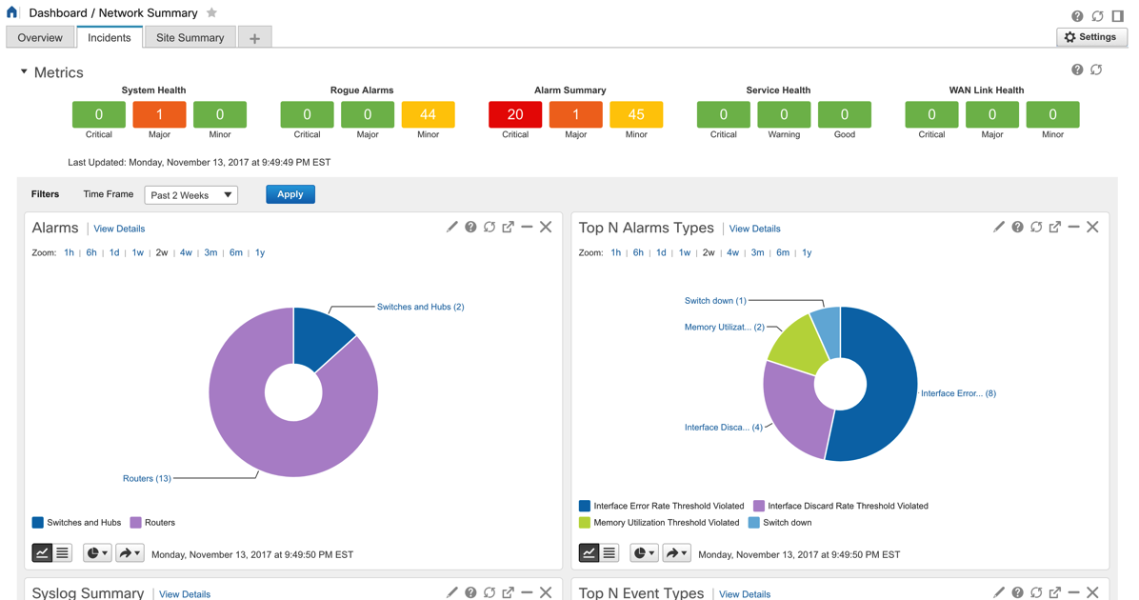This screenshot has width=1139, height=600.
Task: Switch to the Overview tab
Action: 40,38
